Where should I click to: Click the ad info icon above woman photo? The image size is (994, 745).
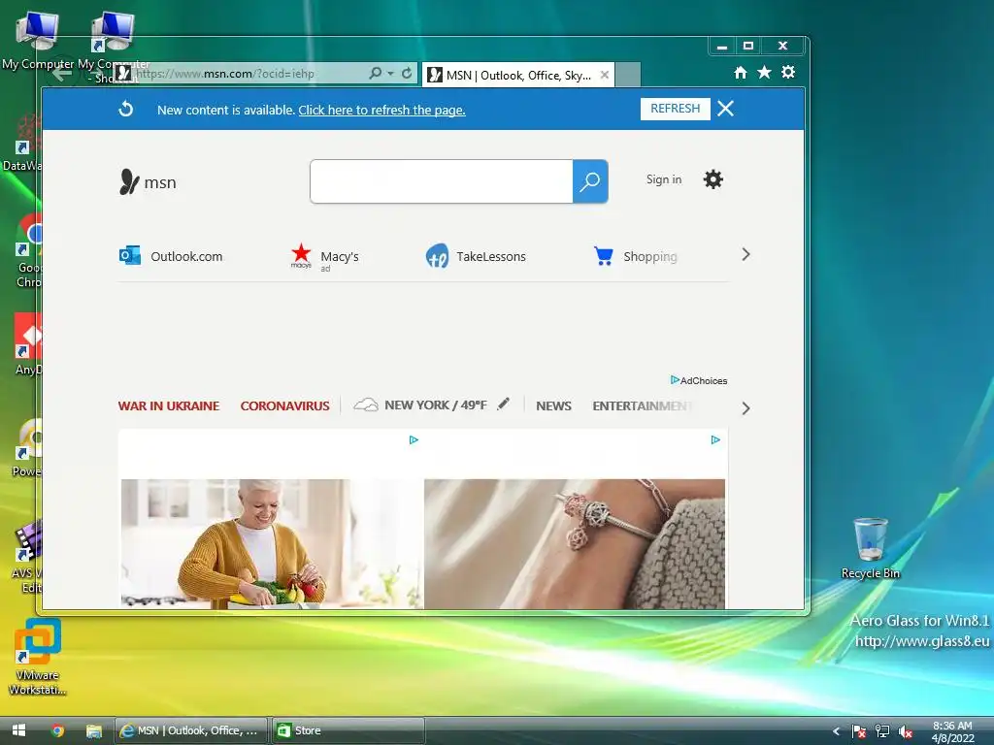(414, 439)
